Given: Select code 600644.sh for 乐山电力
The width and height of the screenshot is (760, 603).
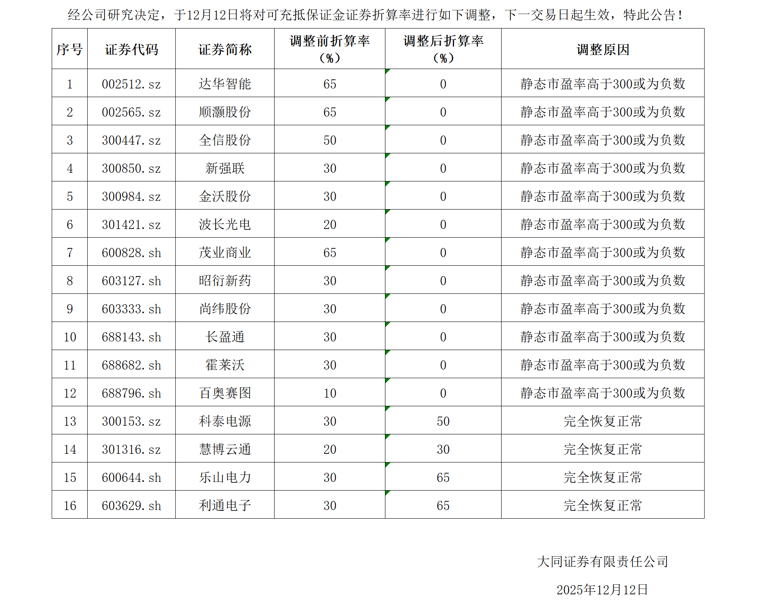Looking at the screenshot, I should [131, 477].
